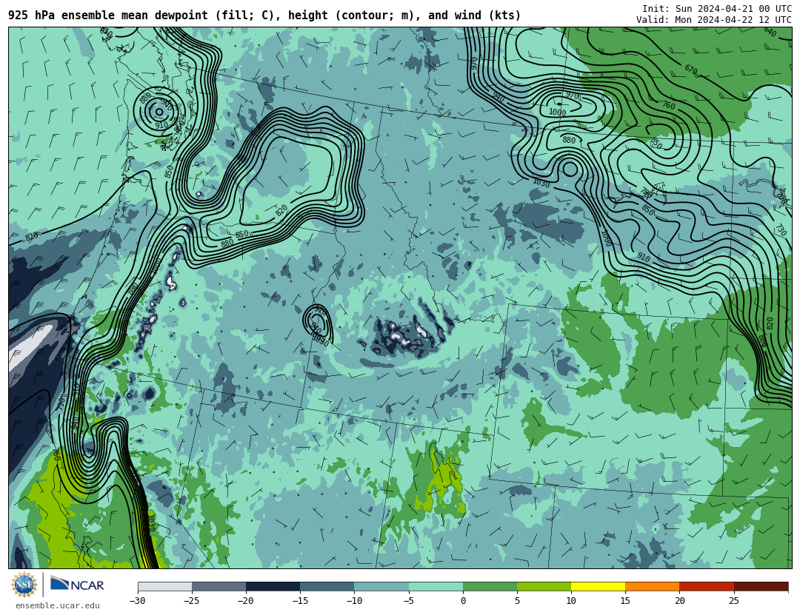The height and width of the screenshot is (615, 800).
Task: Click the -25 colorbar tick label
Action: pyautogui.click(x=191, y=601)
